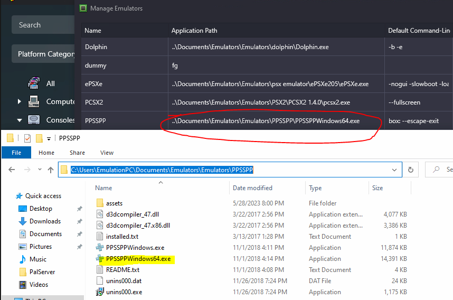Click the address bar path field
This screenshot has width=453, height=300.
[230, 170]
